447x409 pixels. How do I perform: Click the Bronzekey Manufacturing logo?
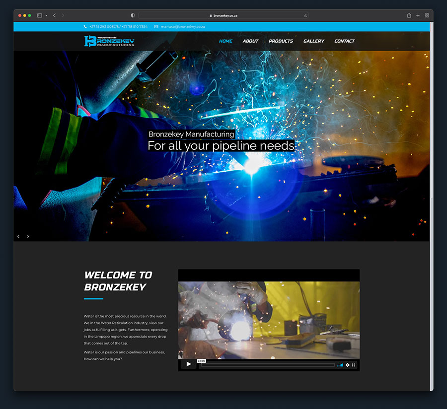(x=109, y=41)
